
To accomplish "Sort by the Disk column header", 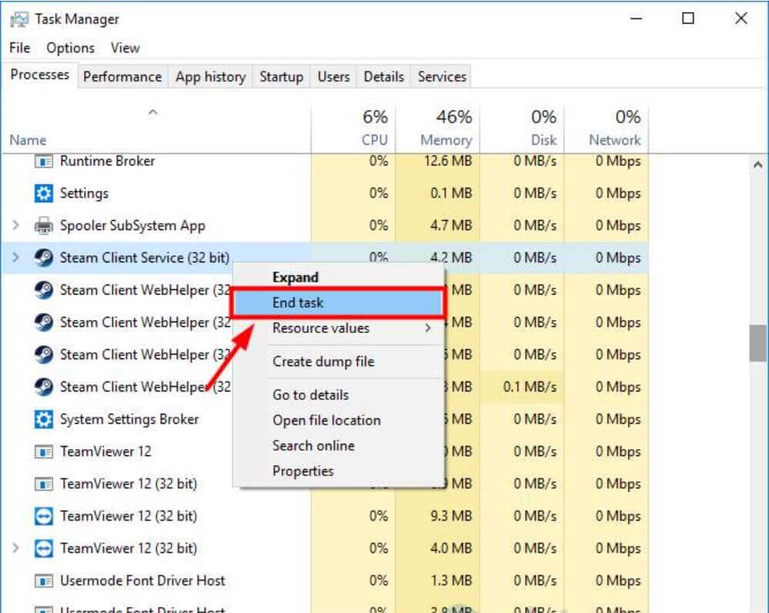I will (x=522, y=128).
